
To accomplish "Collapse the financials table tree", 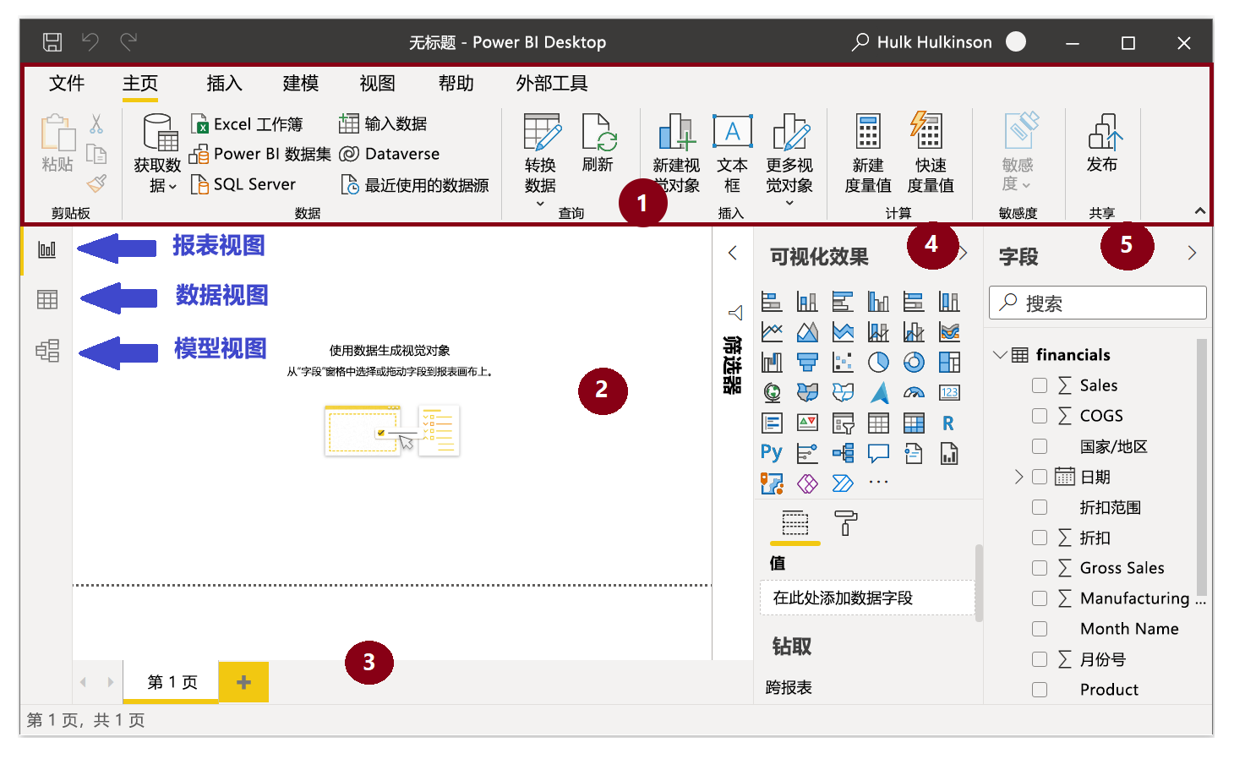I will coord(1000,355).
